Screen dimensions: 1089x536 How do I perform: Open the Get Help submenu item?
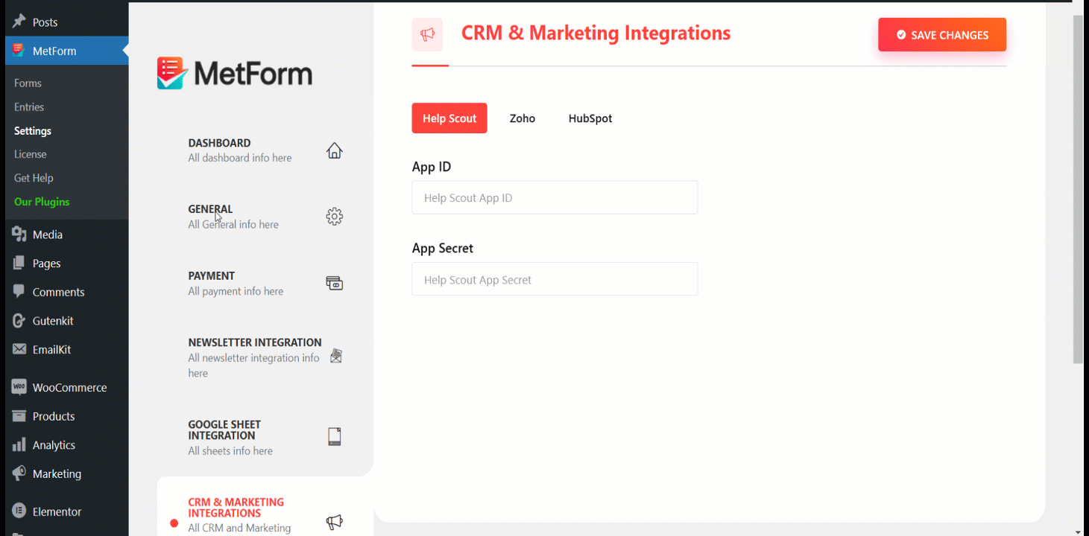(34, 178)
